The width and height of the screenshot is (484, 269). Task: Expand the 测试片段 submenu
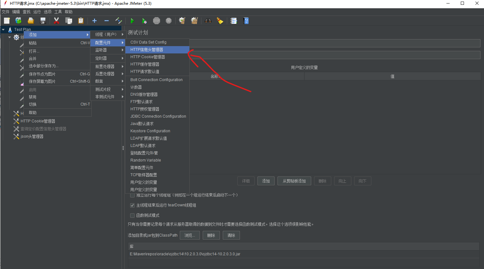click(108, 89)
